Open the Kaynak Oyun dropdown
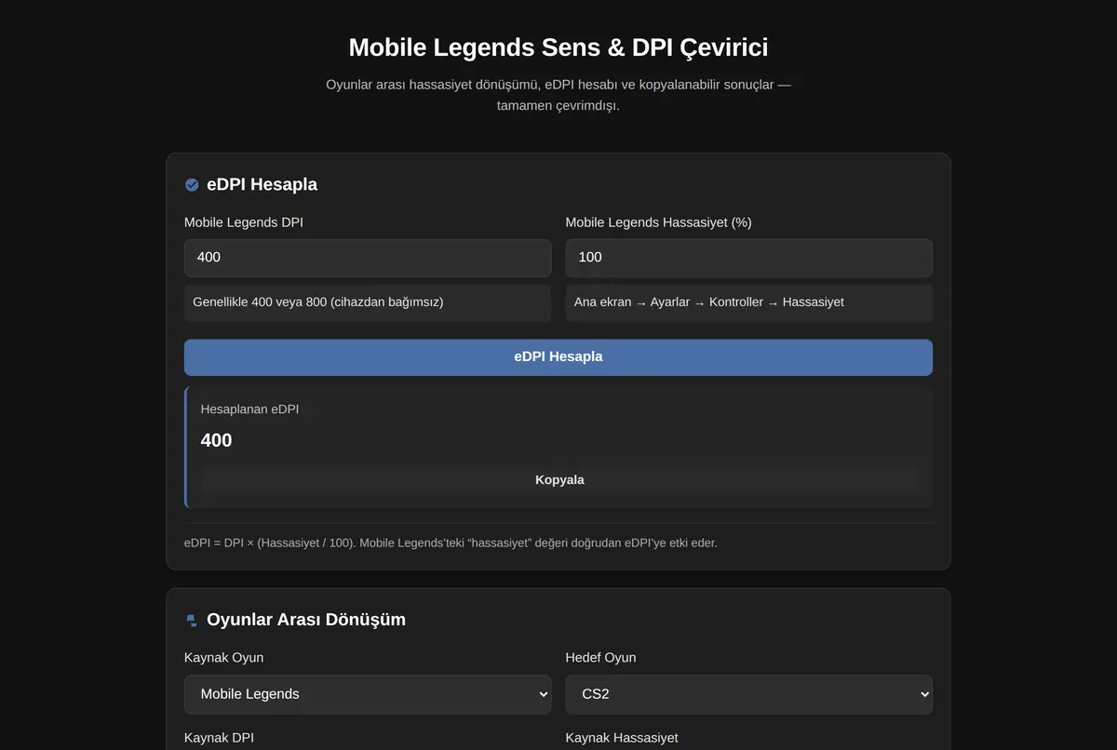This screenshot has width=1117, height=750. 368,694
